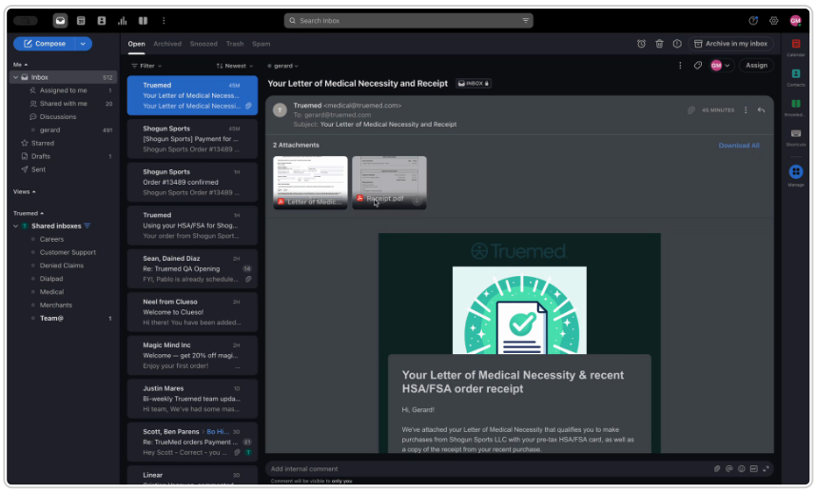Open the help question mark icon
The height and width of the screenshot is (493, 815).
point(753,21)
